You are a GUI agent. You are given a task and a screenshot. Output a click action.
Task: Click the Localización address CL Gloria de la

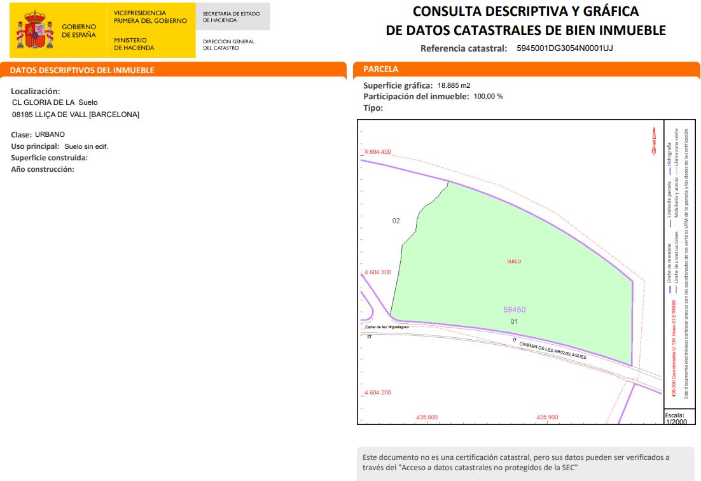point(55,102)
